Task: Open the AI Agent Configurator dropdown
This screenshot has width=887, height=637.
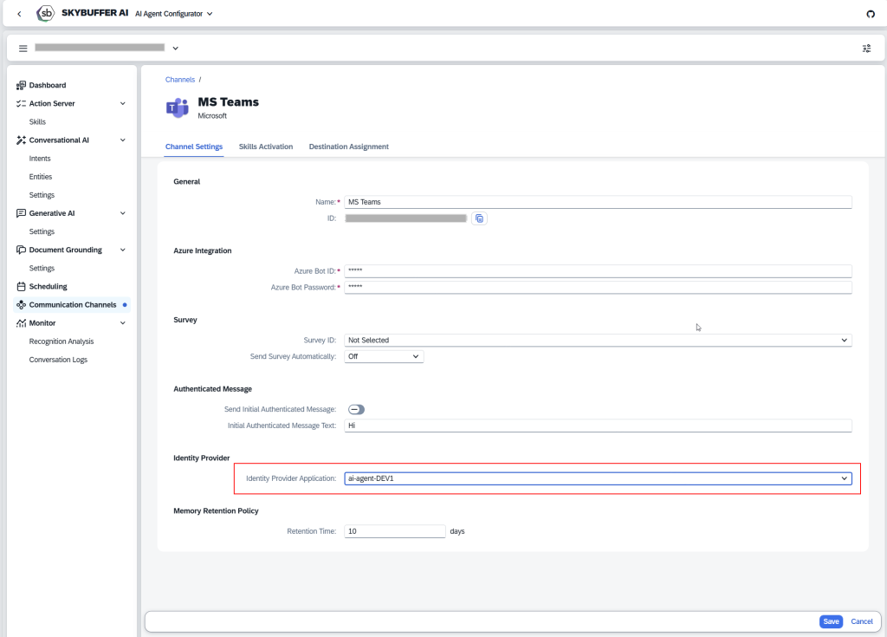Action: pyautogui.click(x=173, y=14)
